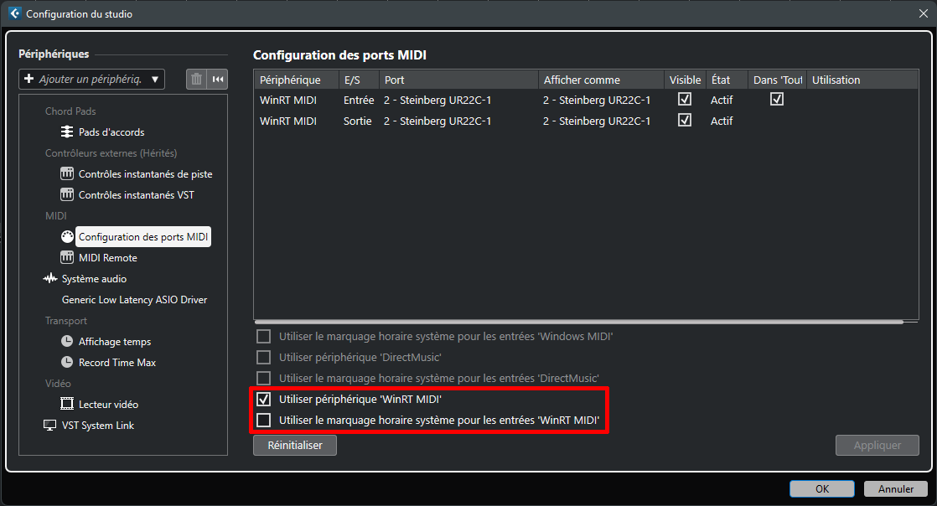Enable system timestamp for 'WinRT MIDI' inputs
Viewport: 937px width, 506px height.
pyautogui.click(x=264, y=421)
